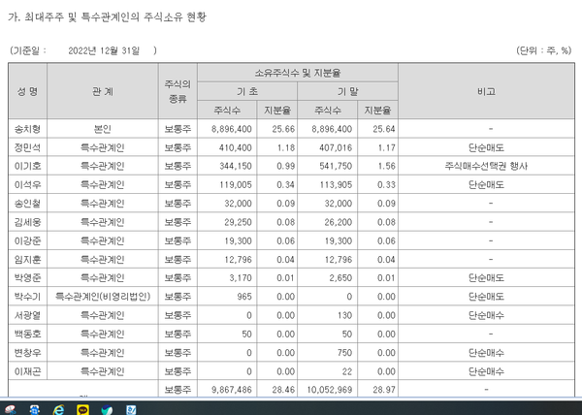Click the total ratio 28.46
Image resolution: width=582 pixels, height=415 pixels.
283,390
